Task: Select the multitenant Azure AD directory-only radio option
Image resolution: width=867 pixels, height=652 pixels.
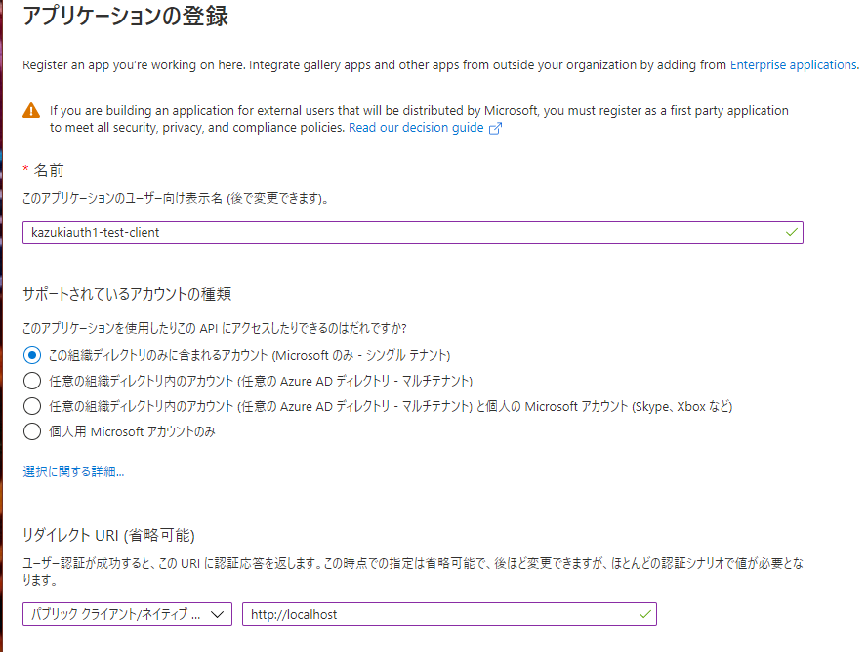Action: [32, 381]
